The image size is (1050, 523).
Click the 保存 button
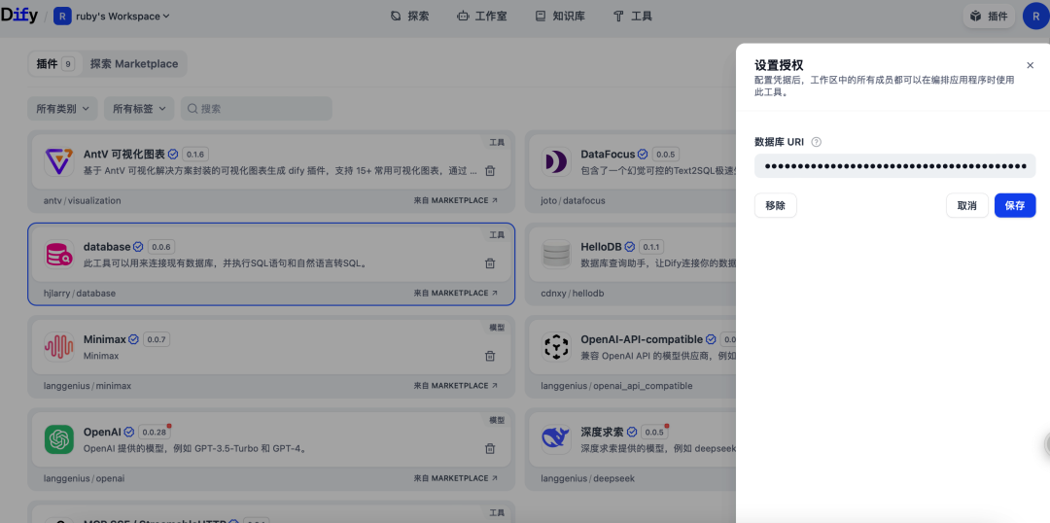click(x=1015, y=205)
